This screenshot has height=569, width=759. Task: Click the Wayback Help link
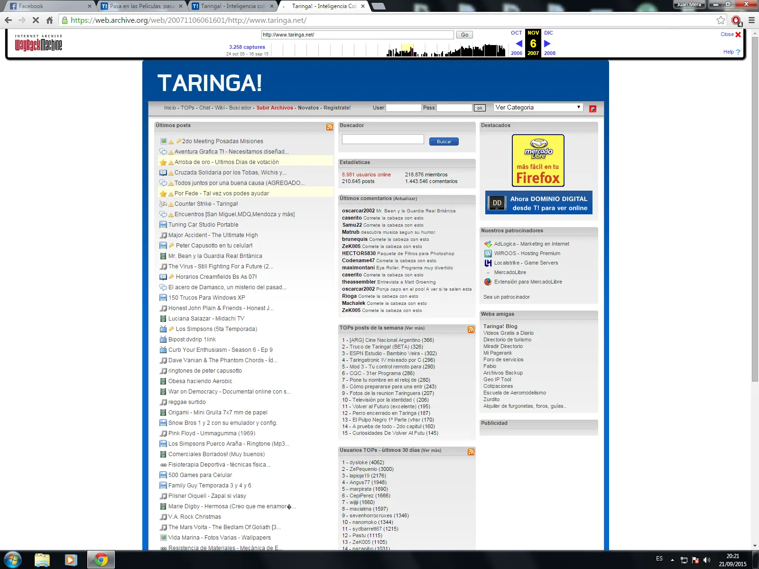click(731, 52)
